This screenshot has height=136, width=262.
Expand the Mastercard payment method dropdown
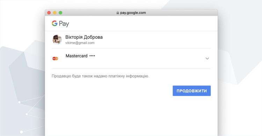pos(207,58)
